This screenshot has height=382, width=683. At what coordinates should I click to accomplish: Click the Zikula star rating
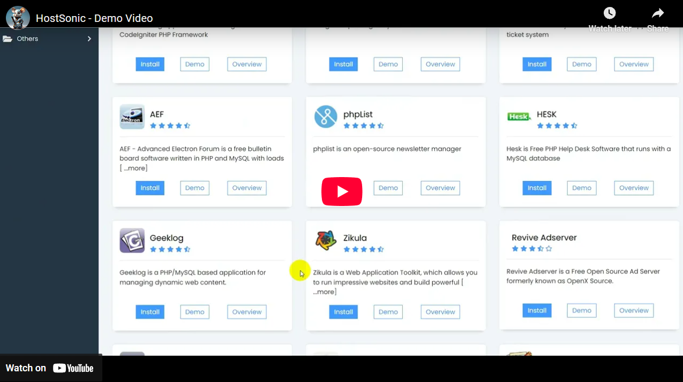pos(363,249)
